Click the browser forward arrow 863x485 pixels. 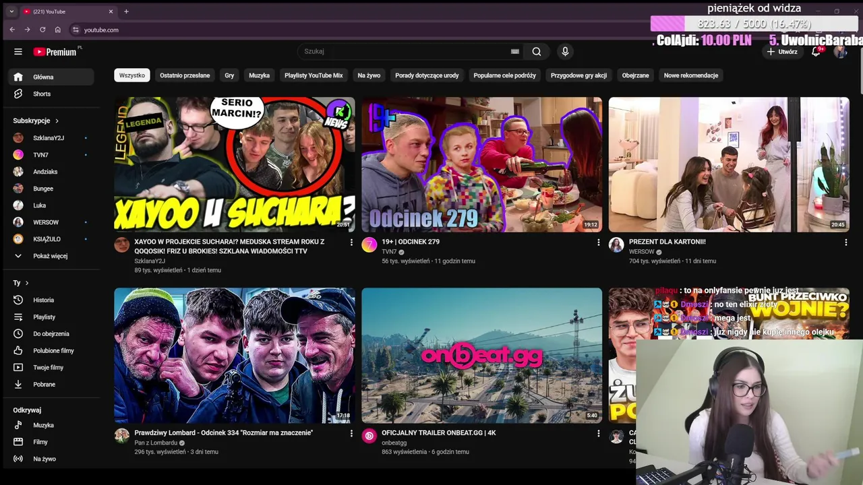pos(27,30)
